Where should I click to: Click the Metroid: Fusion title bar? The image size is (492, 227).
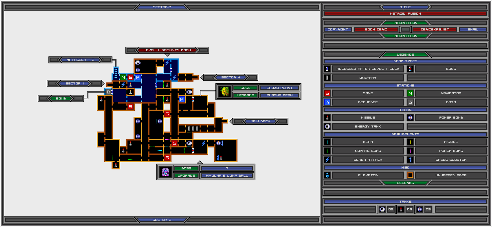405,14
